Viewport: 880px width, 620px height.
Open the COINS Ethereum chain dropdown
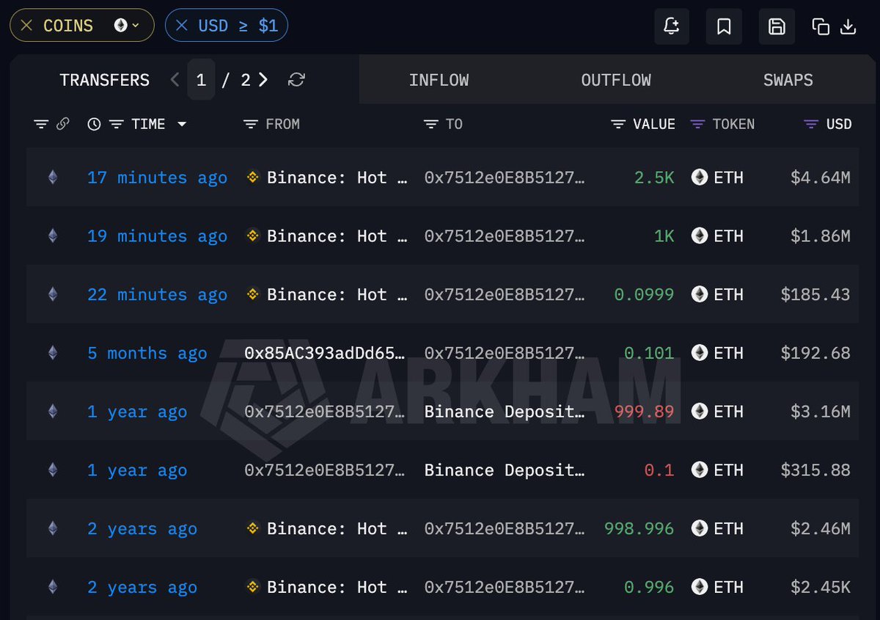(x=126, y=26)
